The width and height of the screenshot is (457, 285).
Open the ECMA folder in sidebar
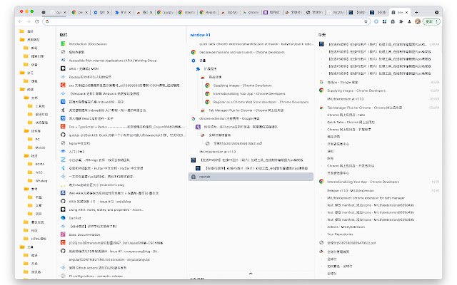point(36,164)
